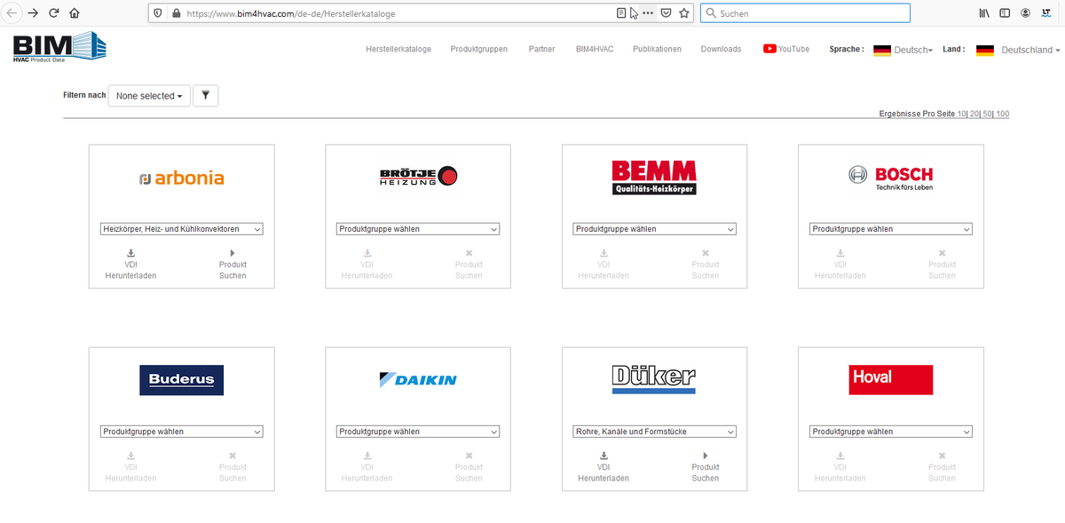The height and width of the screenshot is (523, 1065).
Task: Open the Firefox library icon
Action: click(x=984, y=13)
